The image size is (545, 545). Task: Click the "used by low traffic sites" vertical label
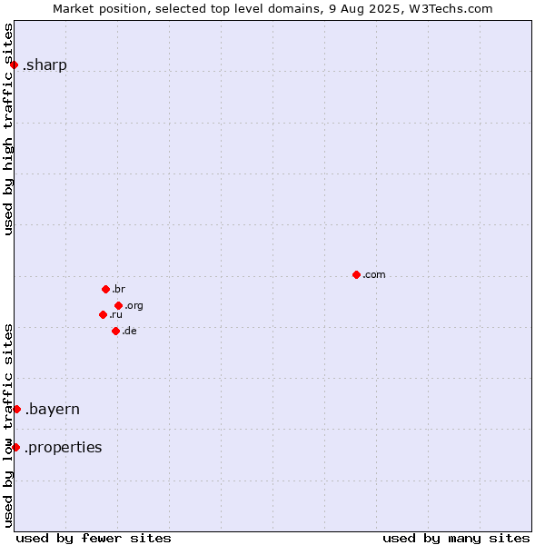(8, 426)
